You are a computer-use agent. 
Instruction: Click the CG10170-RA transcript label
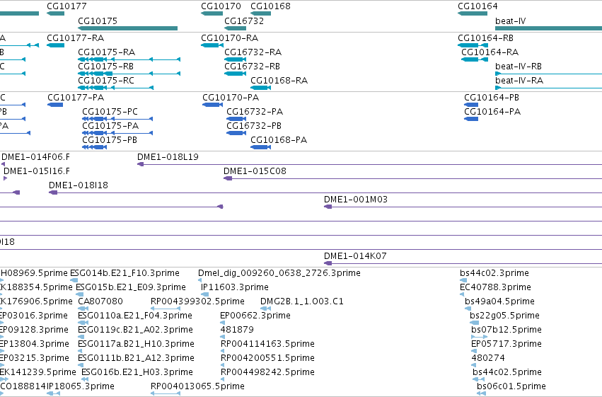[230, 38]
